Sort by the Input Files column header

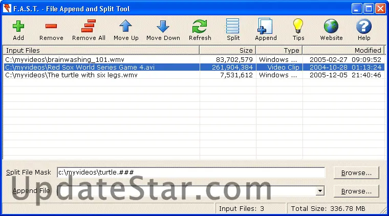[101, 50]
